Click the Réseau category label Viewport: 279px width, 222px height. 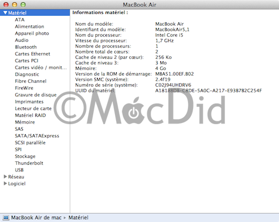[x=16, y=177]
